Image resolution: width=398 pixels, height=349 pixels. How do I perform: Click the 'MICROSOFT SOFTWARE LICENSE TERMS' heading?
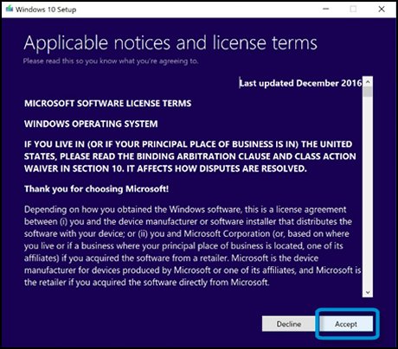click(108, 104)
